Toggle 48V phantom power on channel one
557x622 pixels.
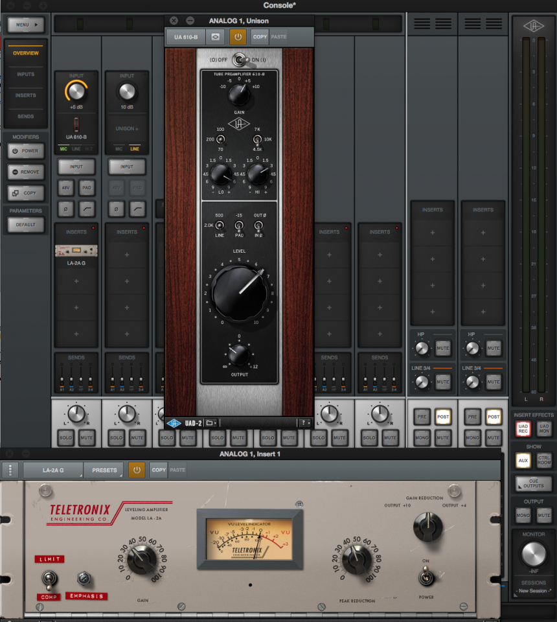point(66,188)
